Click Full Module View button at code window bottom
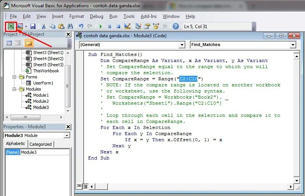Viewport: 305px width, 196px height. [x=85, y=186]
